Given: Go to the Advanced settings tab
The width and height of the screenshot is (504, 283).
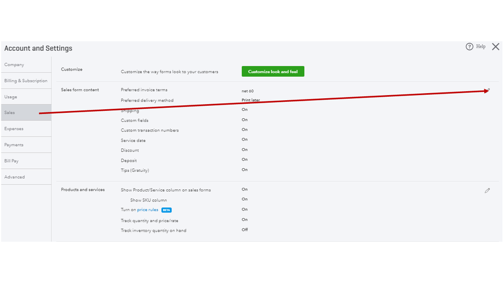Looking at the screenshot, I should (15, 177).
